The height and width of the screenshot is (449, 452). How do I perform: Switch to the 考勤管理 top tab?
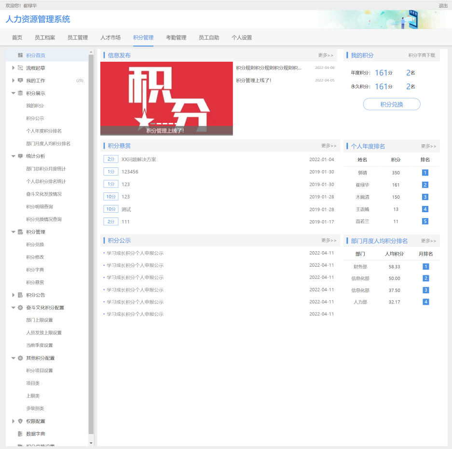[x=176, y=38]
